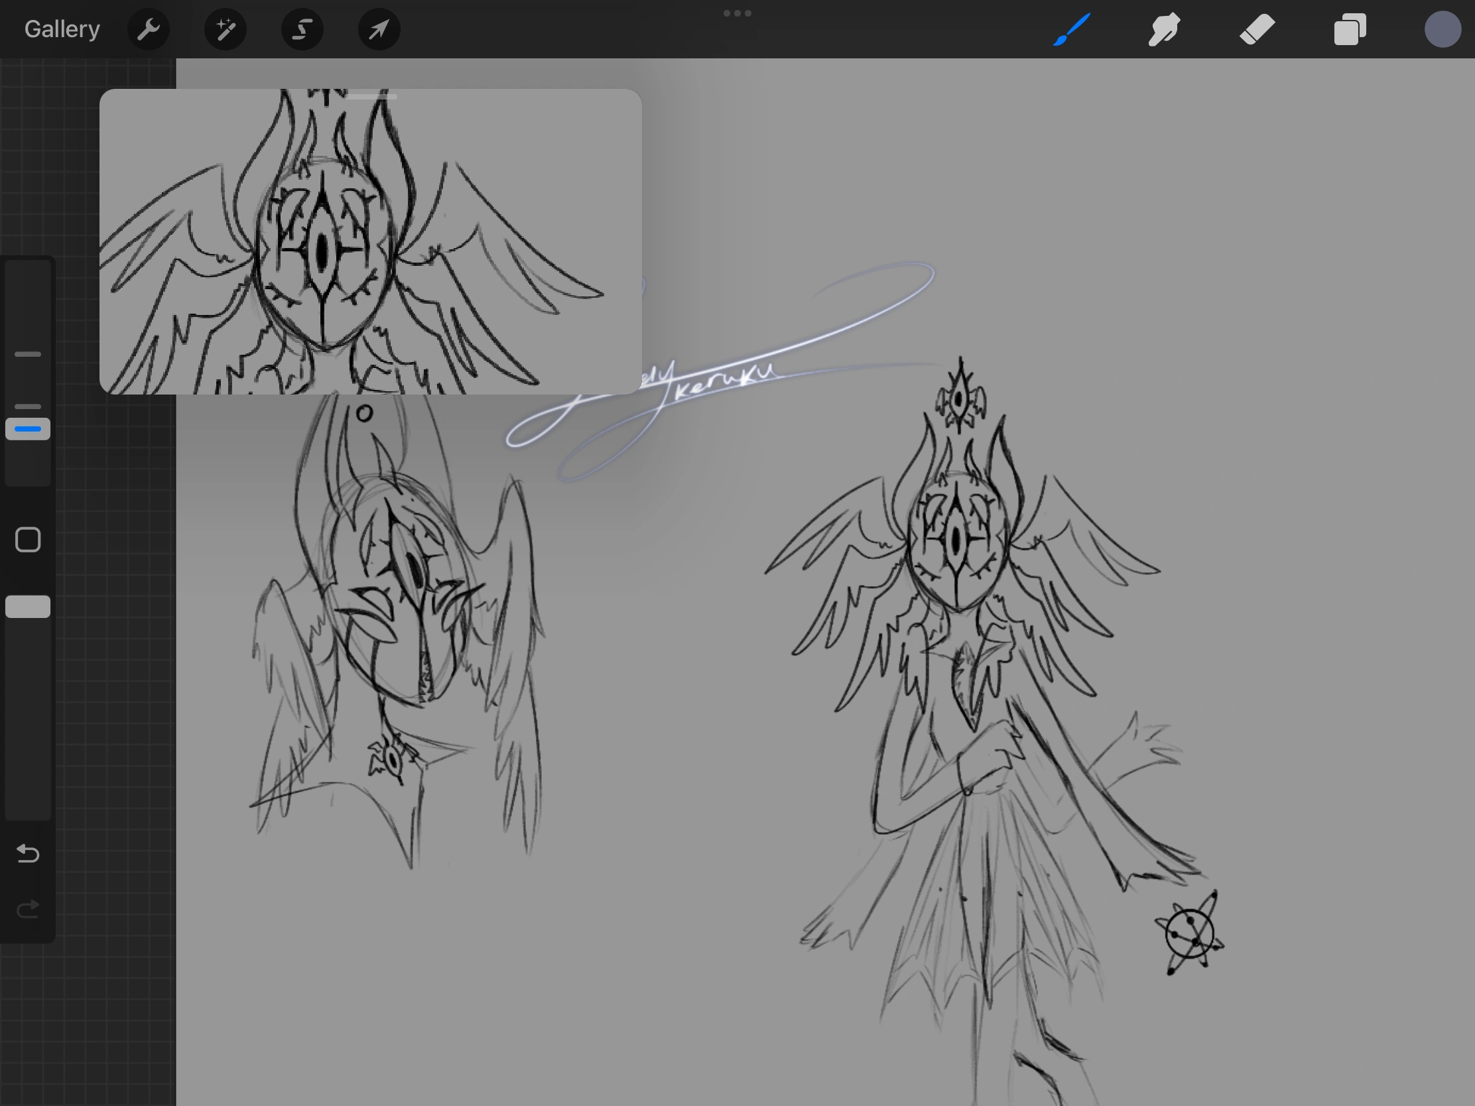Open canvas options via the three dots
The image size is (1475, 1106).
[x=737, y=13]
